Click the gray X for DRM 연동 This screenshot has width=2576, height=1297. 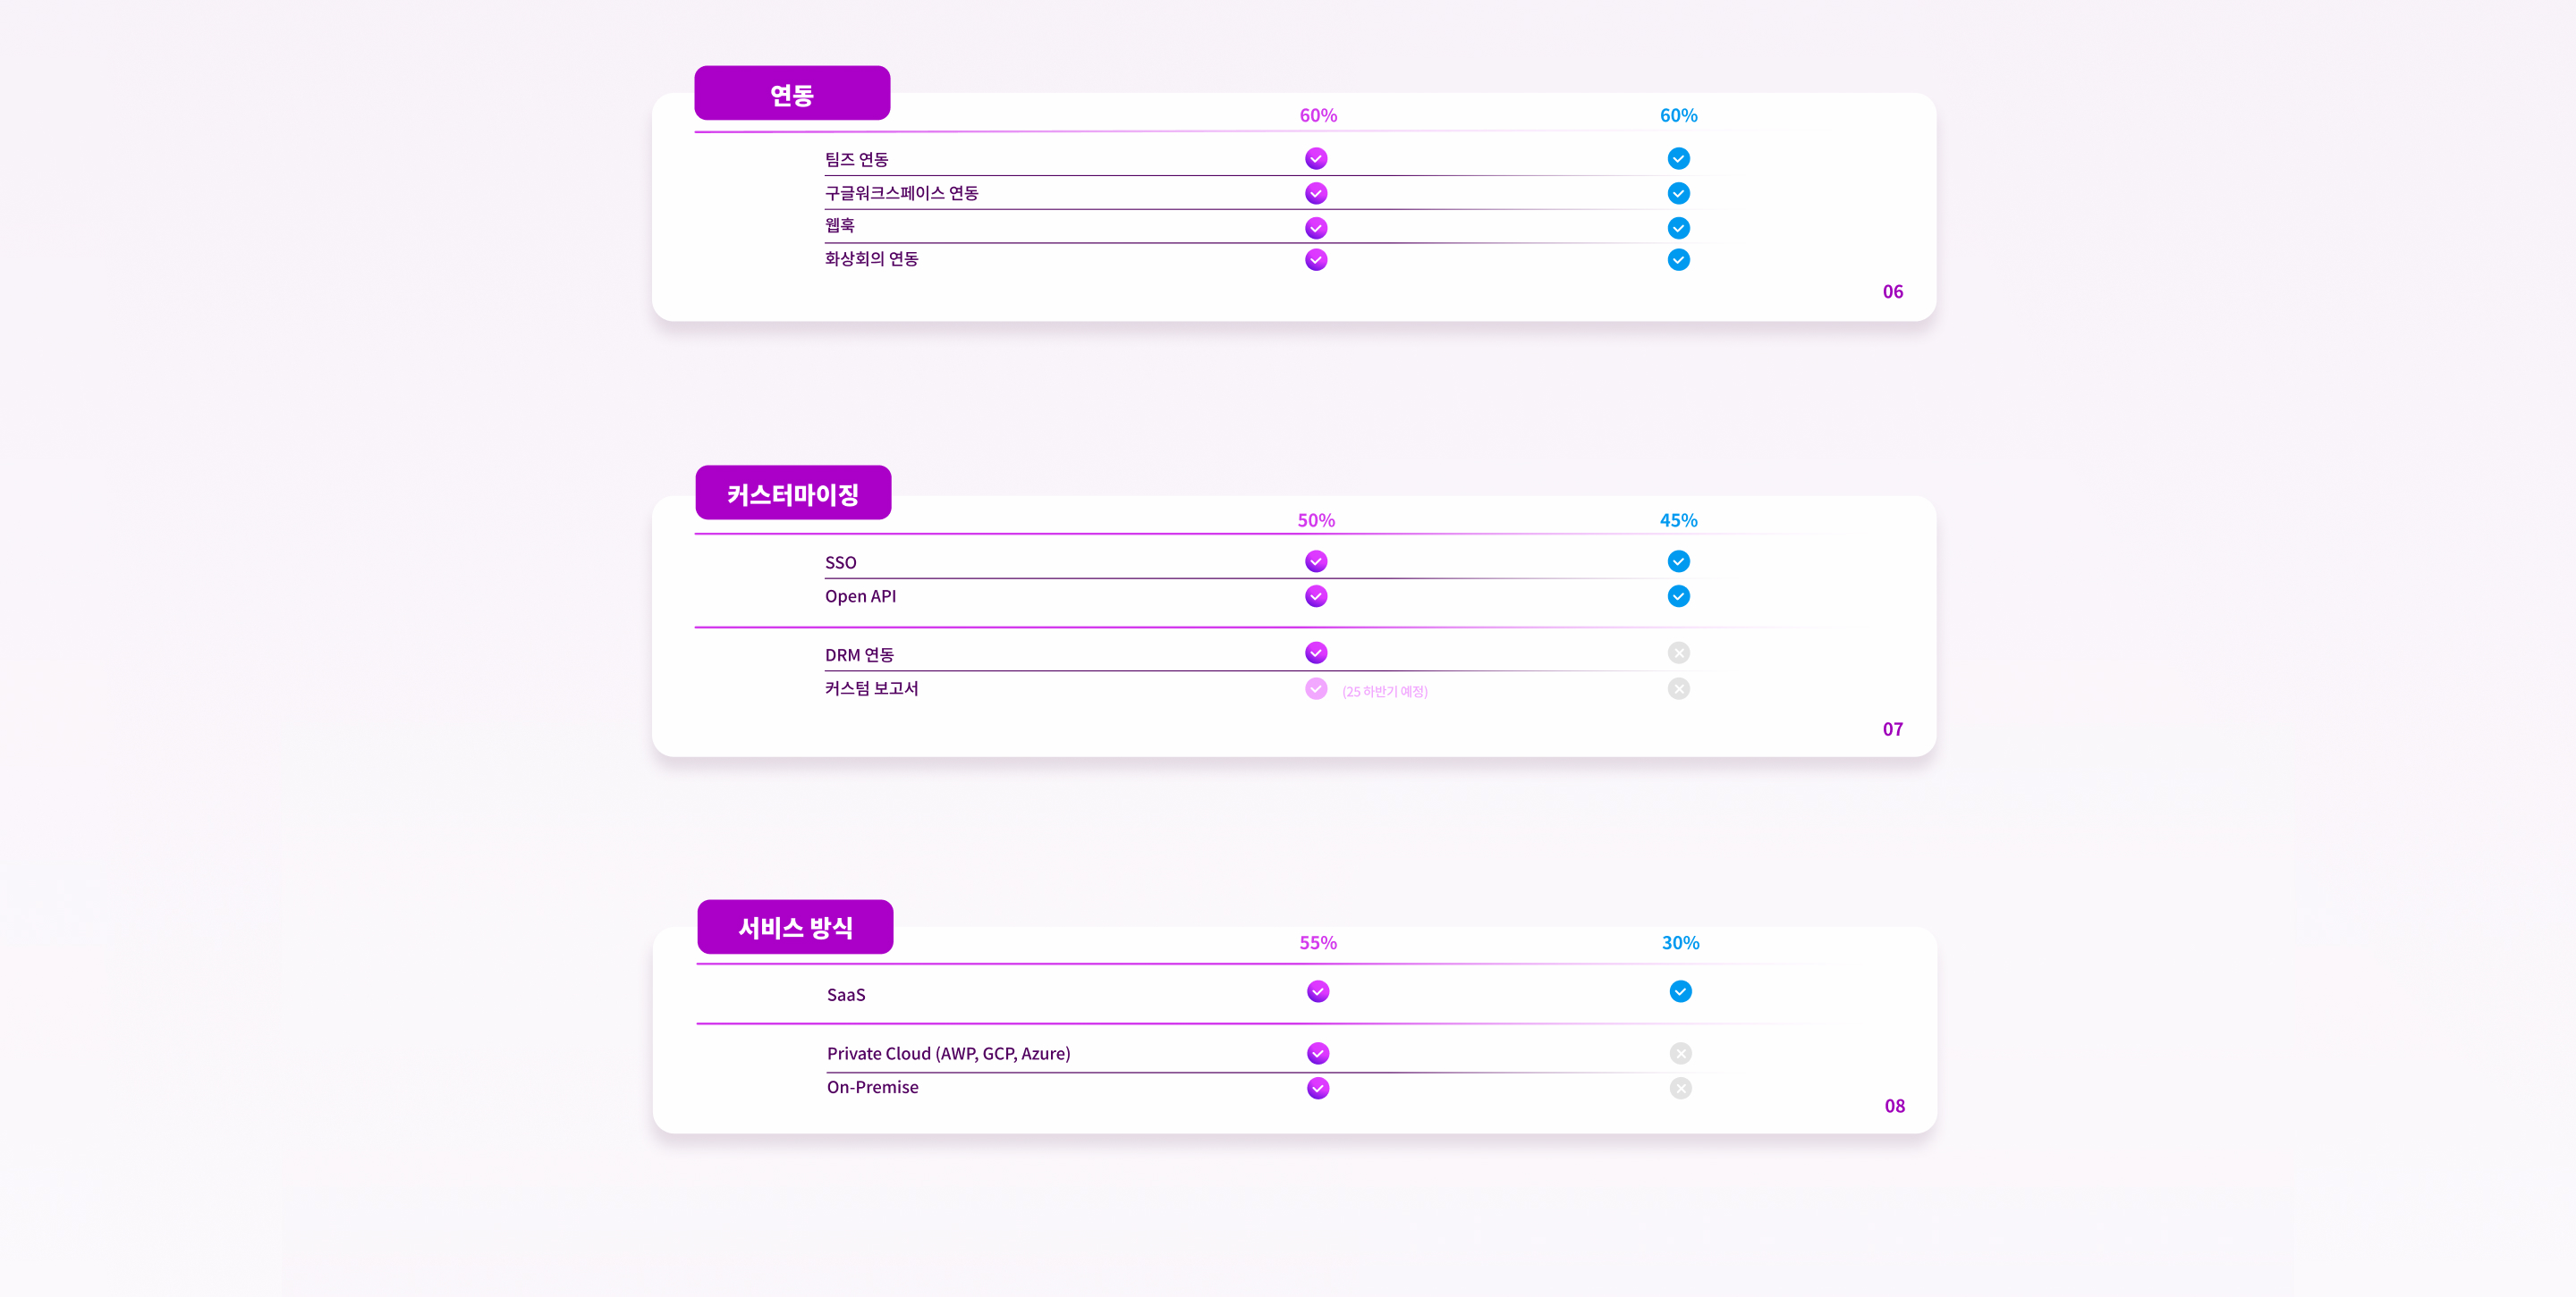1678,653
